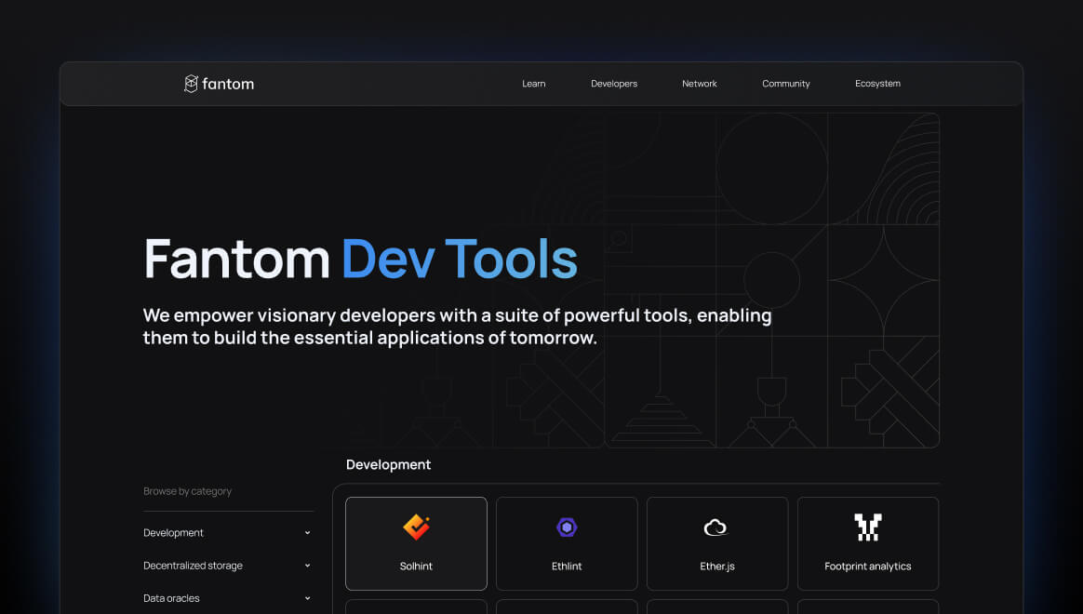Click the Data oracles category label
1083x614 pixels.
click(x=171, y=598)
